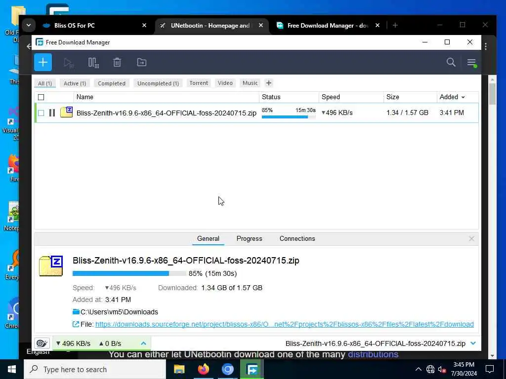Pause the Bliss-Zenith download in its row

coord(52,113)
